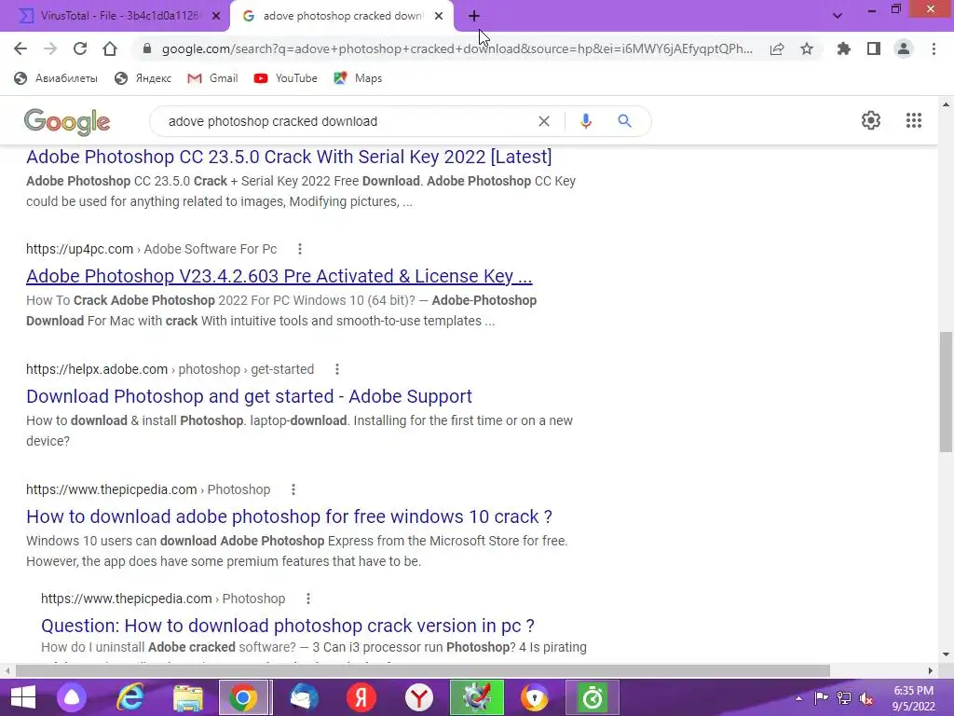The image size is (954, 716).
Task: Launch Internet Explorer from taskbar
Action: [x=130, y=697]
